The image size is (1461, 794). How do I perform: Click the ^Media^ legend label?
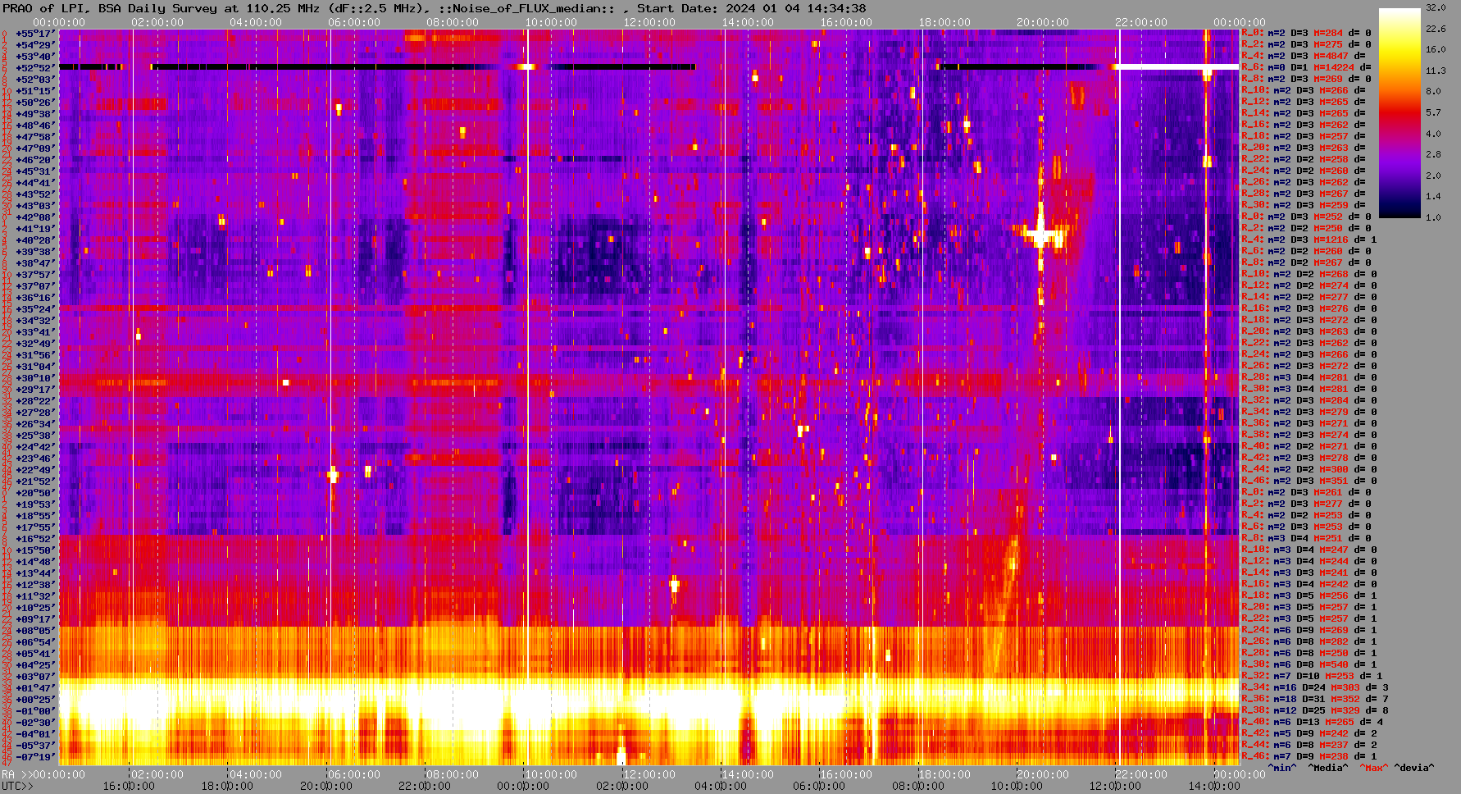(1328, 768)
